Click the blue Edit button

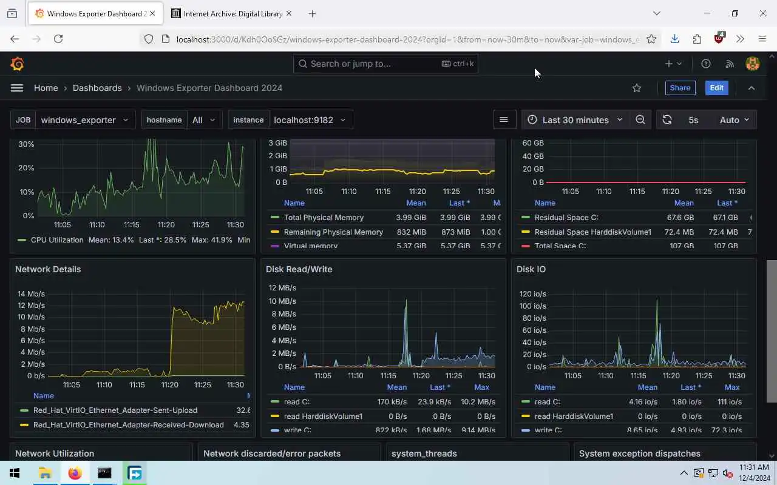[716, 88]
